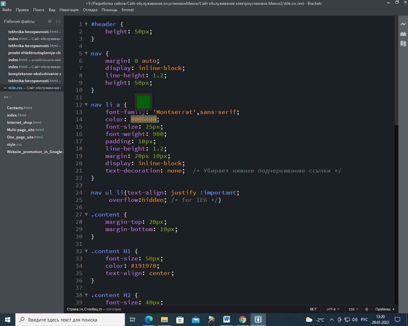Click the linting status circle in status bar
Viewport: 408px width, 326px height.
[x=367, y=309]
